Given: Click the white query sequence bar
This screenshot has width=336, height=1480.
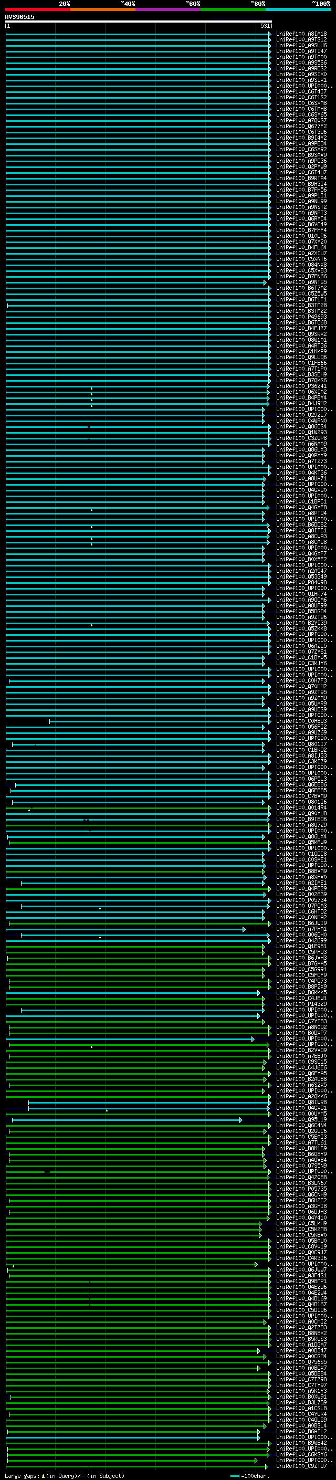Looking at the screenshot, I should click(x=139, y=21).
